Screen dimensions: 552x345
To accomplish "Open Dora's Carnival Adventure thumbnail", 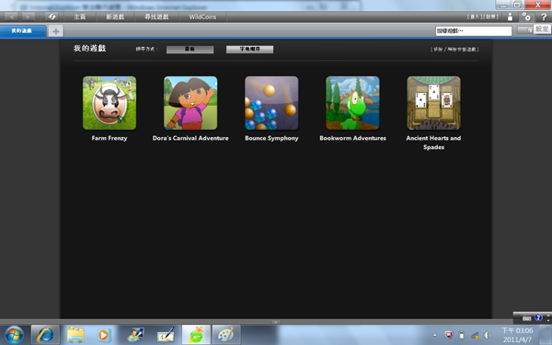I will [190, 103].
